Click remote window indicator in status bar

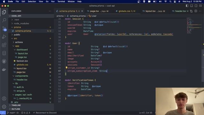coord(3,113)
